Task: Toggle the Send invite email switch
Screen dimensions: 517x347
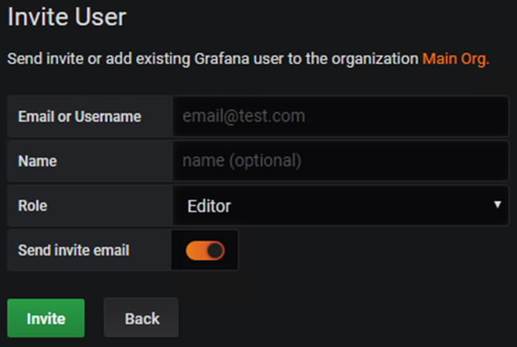Action: point(205,251)
